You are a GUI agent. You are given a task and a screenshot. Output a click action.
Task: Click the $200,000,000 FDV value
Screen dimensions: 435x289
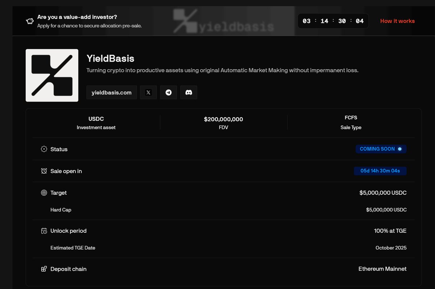click(x=223, y=119)
